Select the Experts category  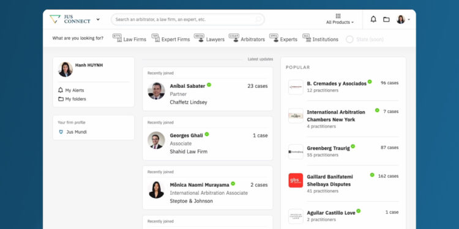click(283, 39)
